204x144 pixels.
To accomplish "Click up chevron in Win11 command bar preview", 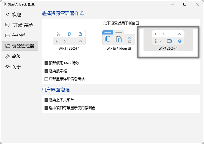I will click(x=81, y=41).
